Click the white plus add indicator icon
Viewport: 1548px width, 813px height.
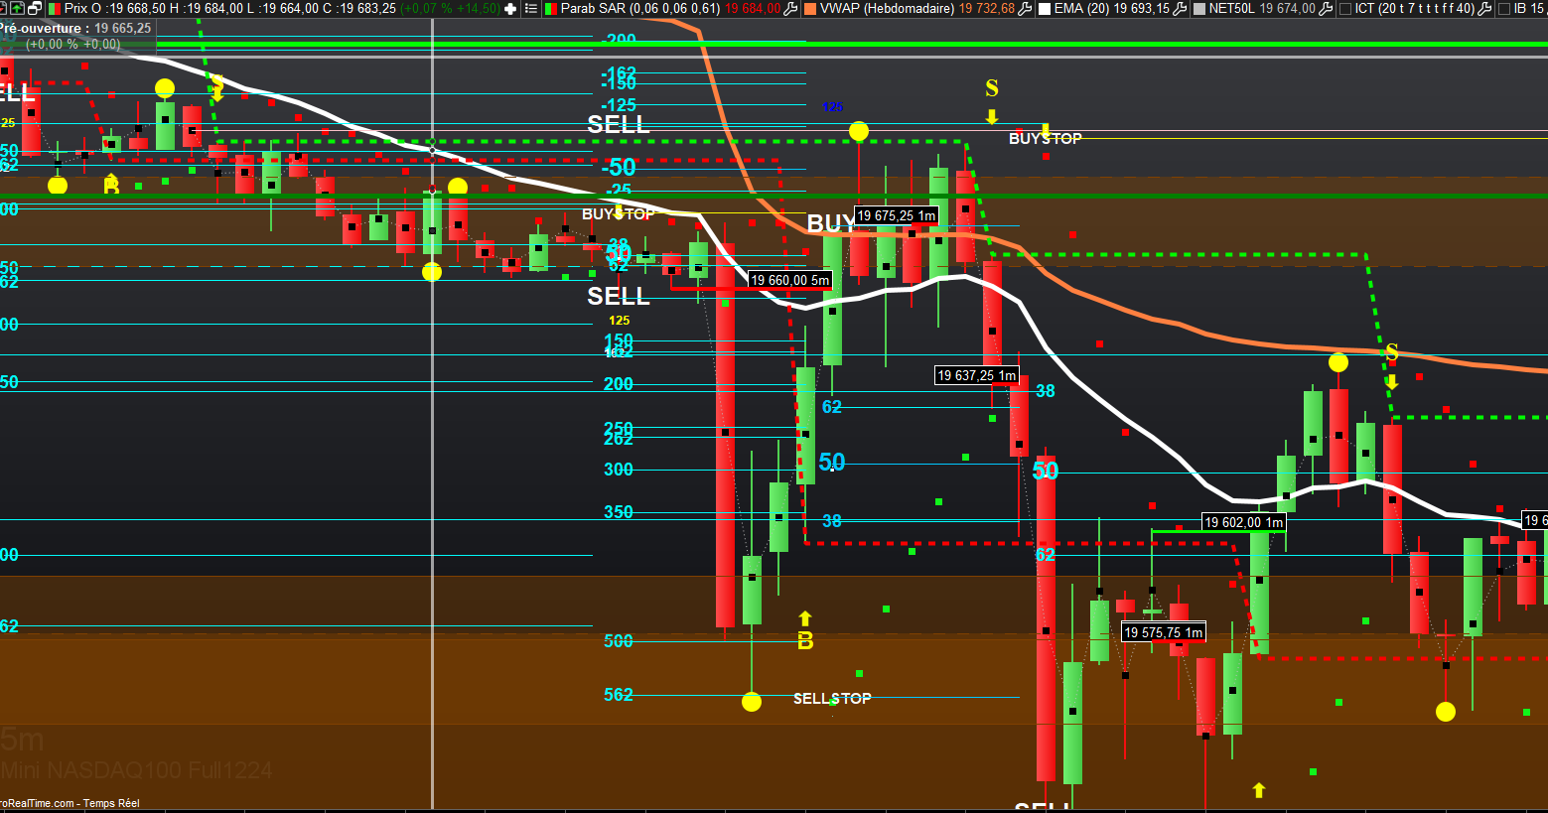pyautogui.click(x=510, y=8)
